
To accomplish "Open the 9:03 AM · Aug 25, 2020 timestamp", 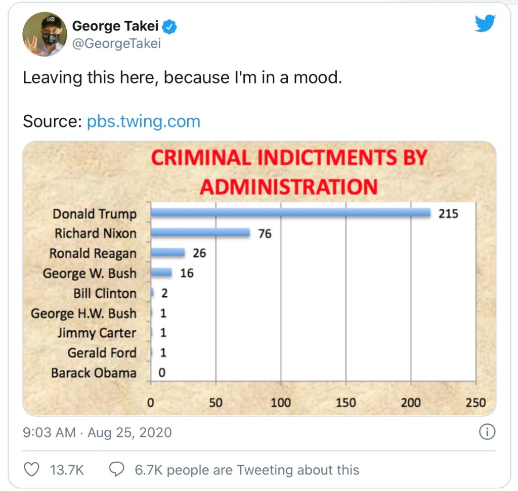I will (97, 433).
